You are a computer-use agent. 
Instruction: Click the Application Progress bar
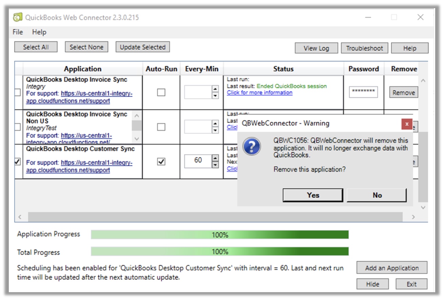coord(220,235)
